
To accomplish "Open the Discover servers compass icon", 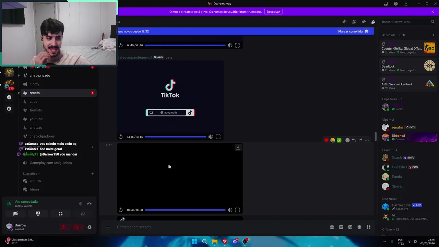I will click(x=9, y=109).
